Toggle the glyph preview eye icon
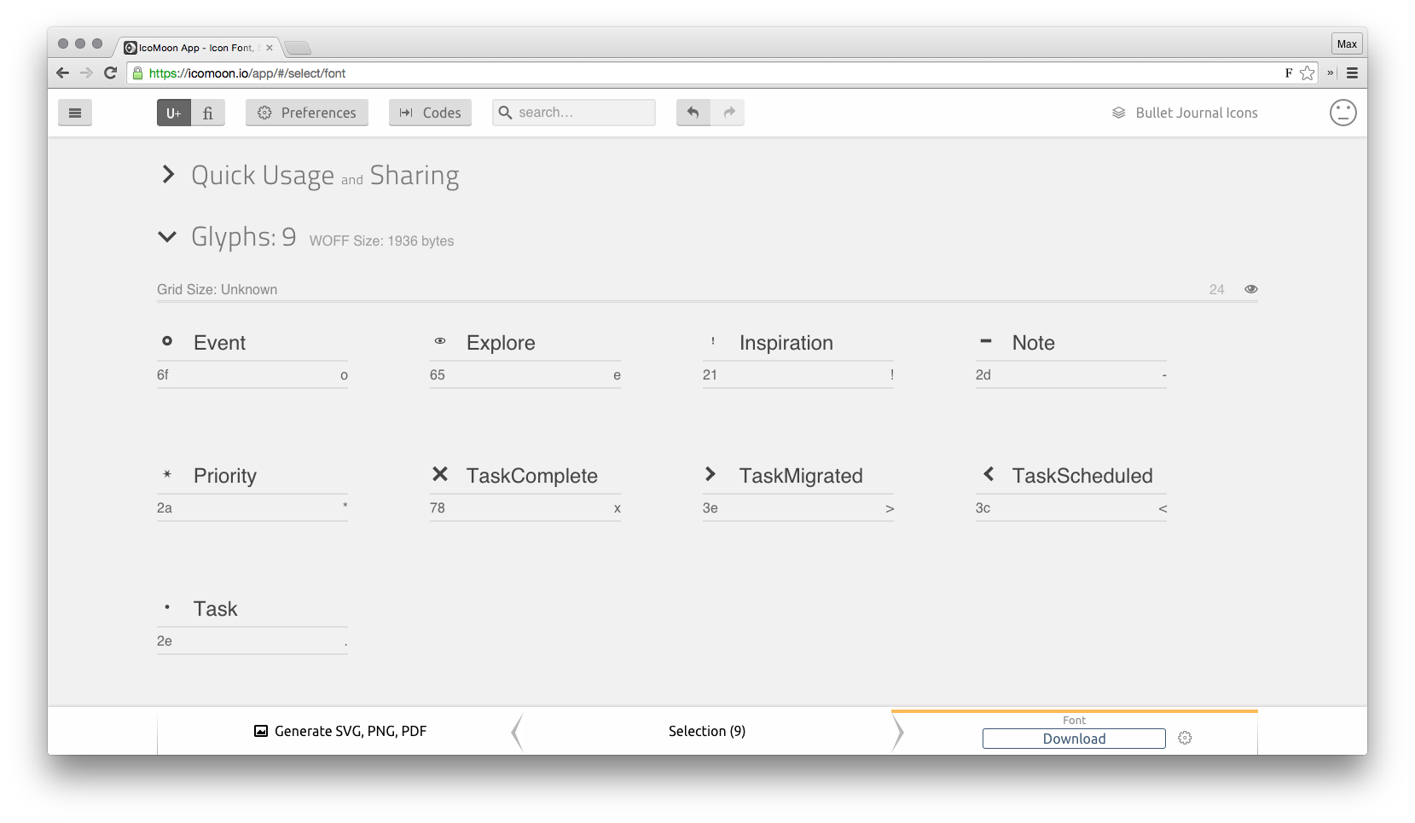The height and width of the screenshot is (823, 1415). pos(1251,289)
